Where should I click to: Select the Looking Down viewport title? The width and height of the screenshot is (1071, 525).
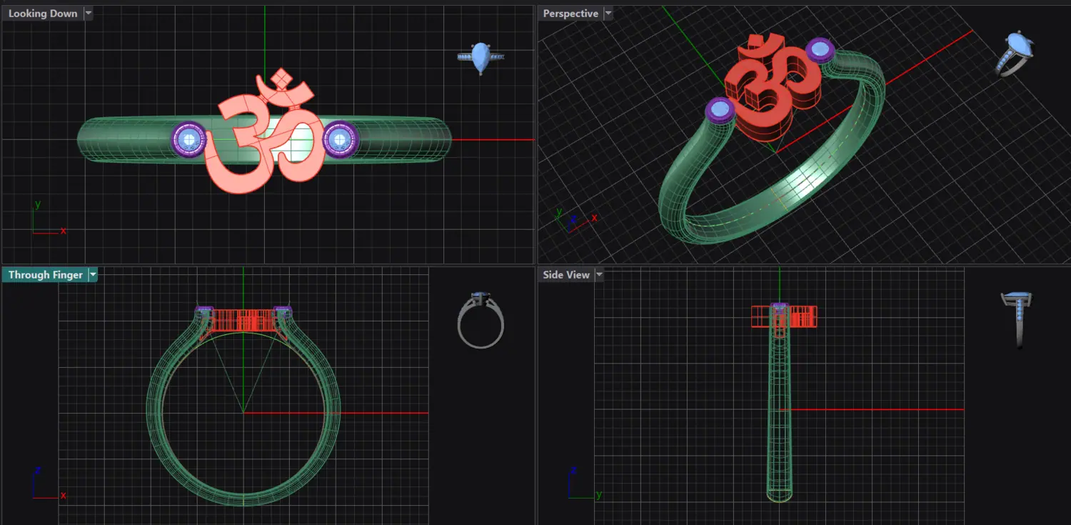[x=43, y=13]
